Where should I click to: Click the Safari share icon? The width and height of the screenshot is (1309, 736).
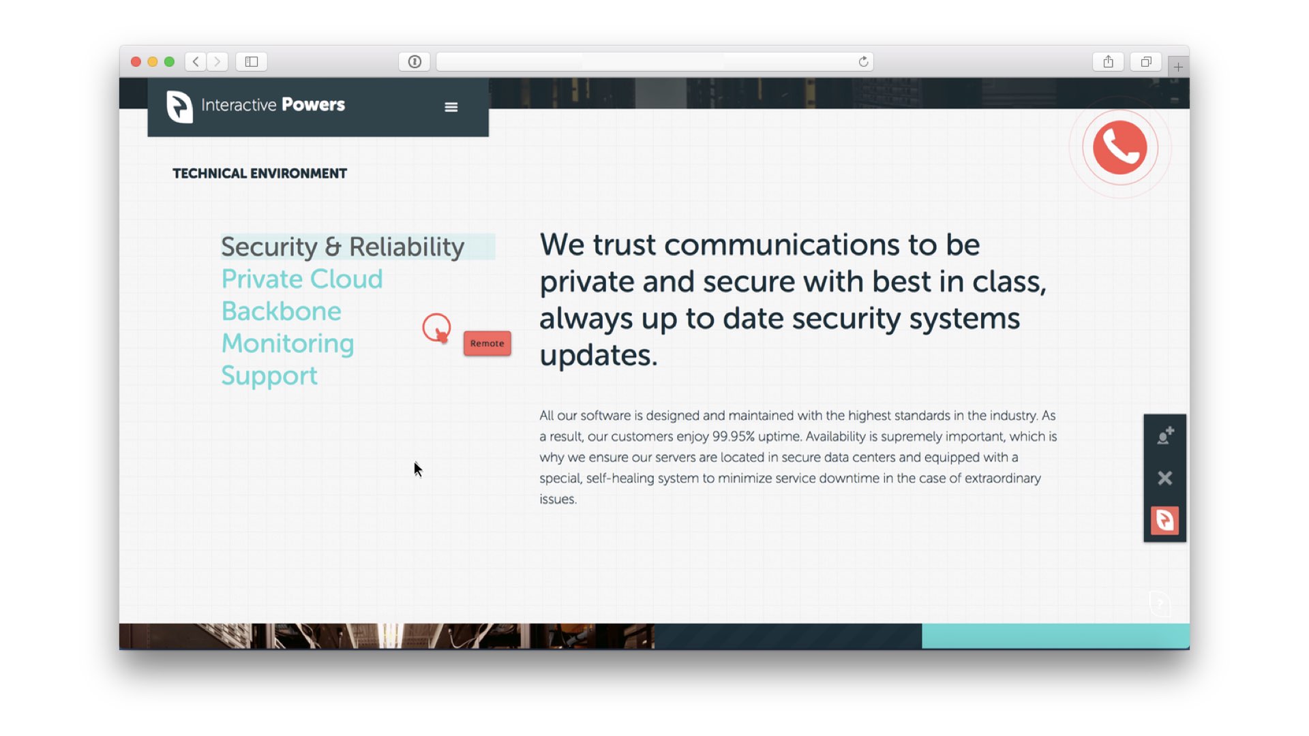[1108, 62]
